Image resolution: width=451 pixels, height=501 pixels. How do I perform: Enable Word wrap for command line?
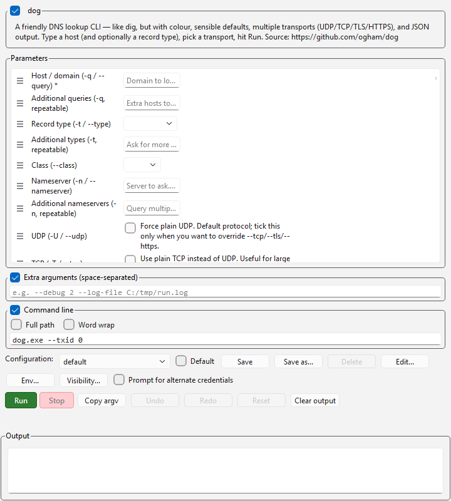[69, 324]
